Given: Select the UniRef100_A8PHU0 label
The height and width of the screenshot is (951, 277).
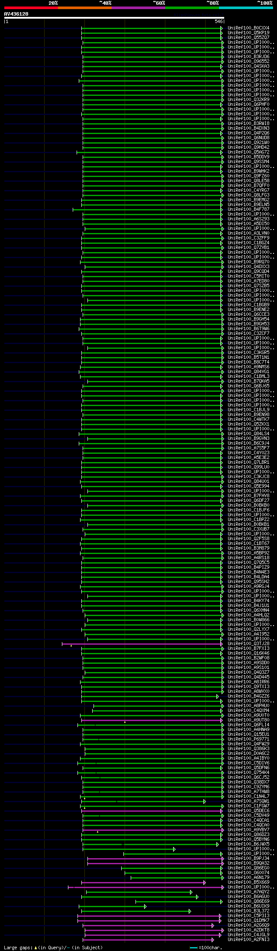Looking at the screenshot, I should tap(248, 706).
